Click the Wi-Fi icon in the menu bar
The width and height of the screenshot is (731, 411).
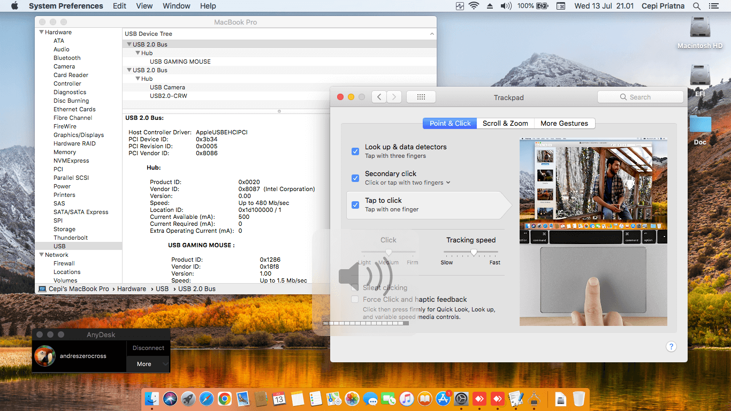(474, 6)
